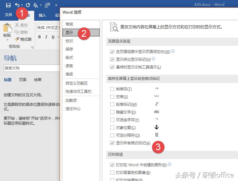238x181 pixels.
Task: Open 快速访问工具栏 options category
Action: (81, 92)
